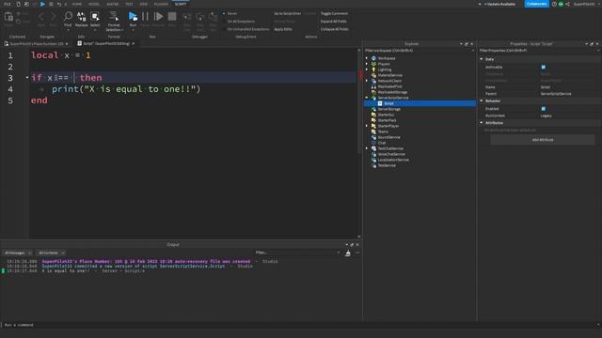602x338 pixels.
Task: Open the All Messages dropdown
Action: pyautogui.click(x=18, y=253)
